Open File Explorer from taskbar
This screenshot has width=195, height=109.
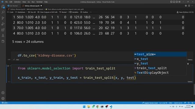pyautogui.click(x=89, y=107)
